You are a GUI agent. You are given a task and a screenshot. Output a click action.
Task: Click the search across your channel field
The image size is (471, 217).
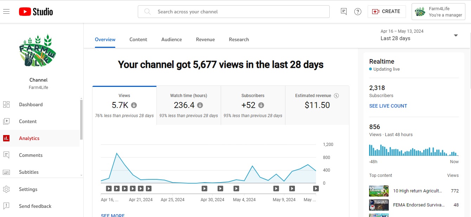(234, 12)
